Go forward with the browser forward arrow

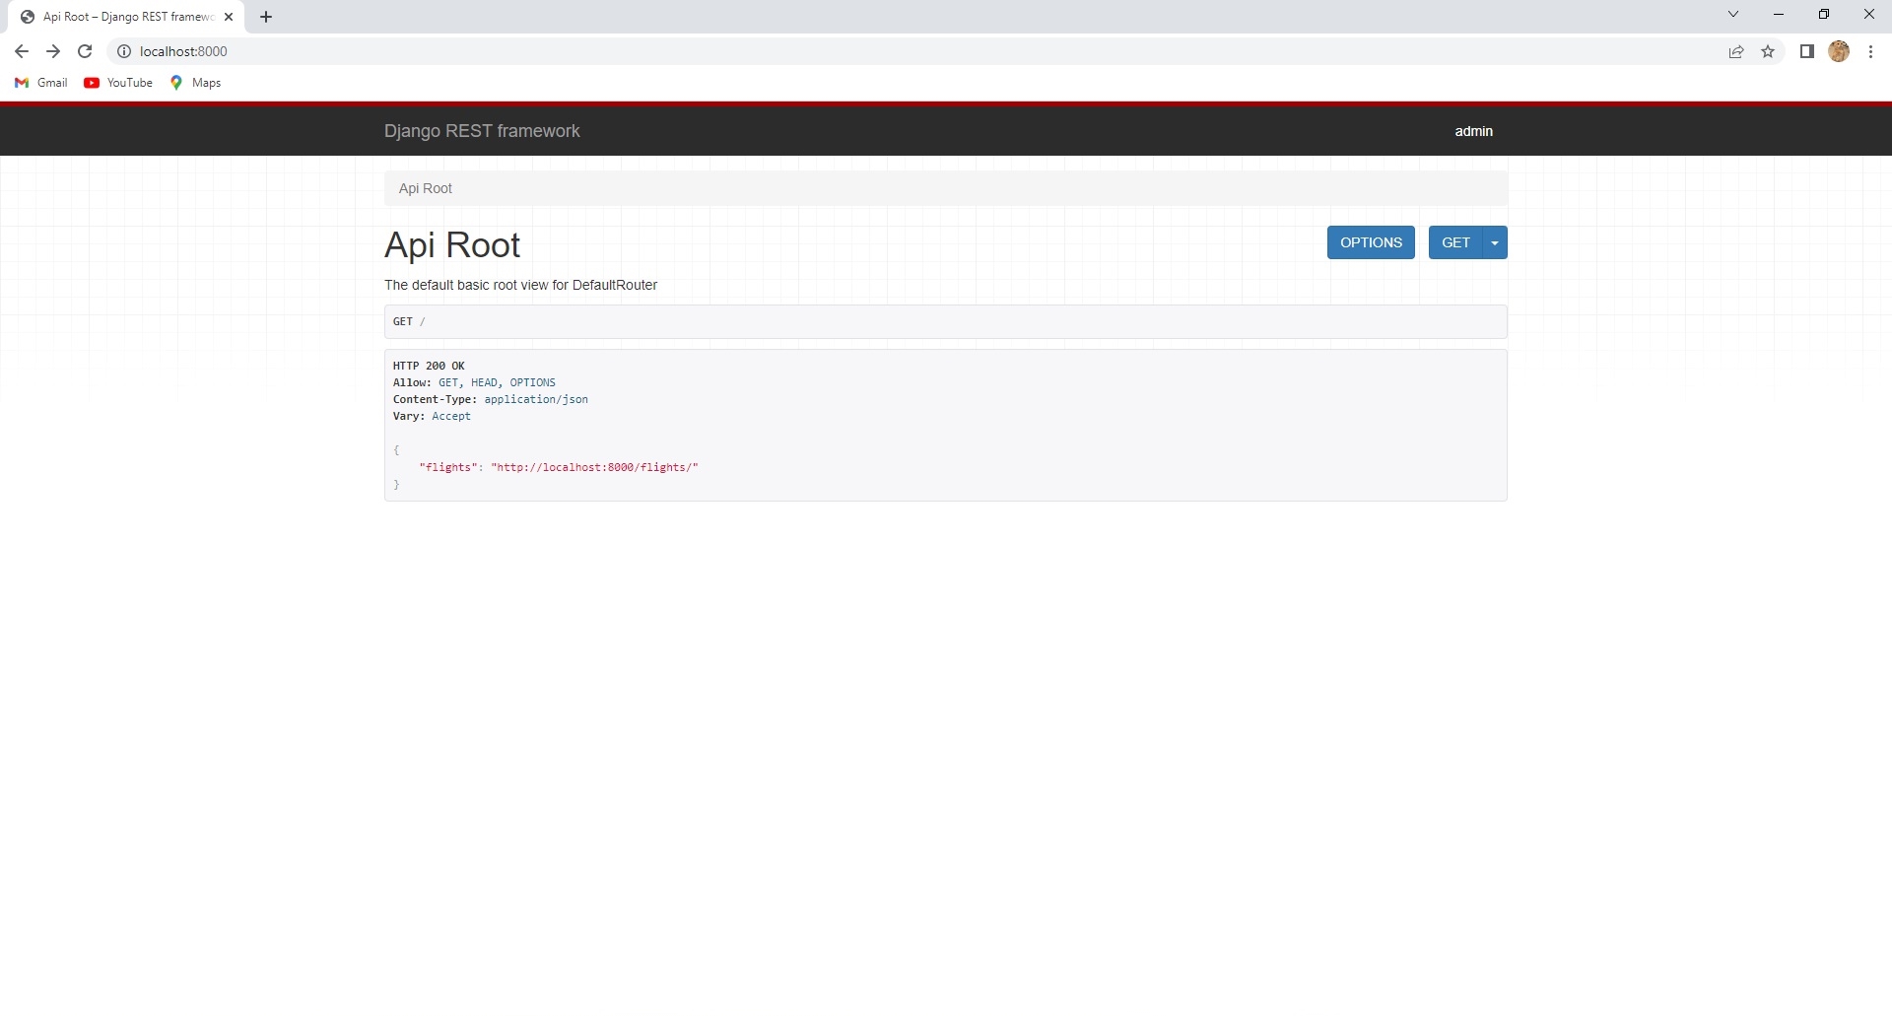click(x=53, y=51)
